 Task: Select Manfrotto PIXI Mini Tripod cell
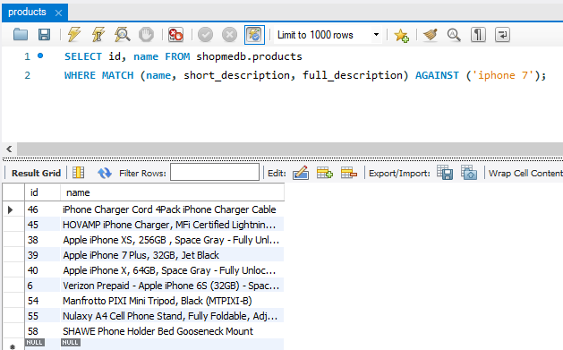(172, 301)
